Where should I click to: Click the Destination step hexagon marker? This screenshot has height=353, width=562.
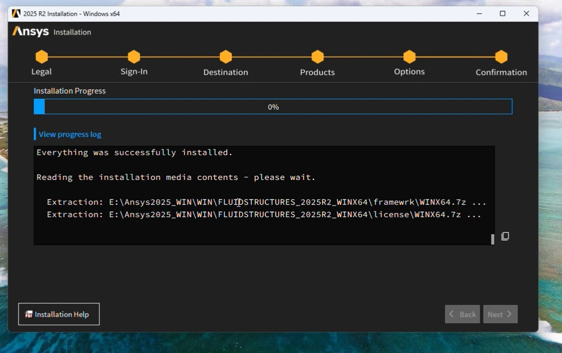pos(226,57)
